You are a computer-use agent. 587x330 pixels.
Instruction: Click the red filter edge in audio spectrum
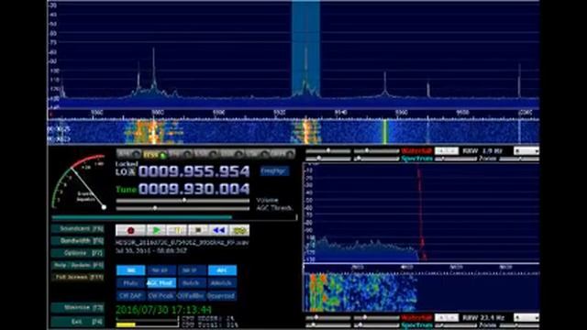tap(420, 214)
